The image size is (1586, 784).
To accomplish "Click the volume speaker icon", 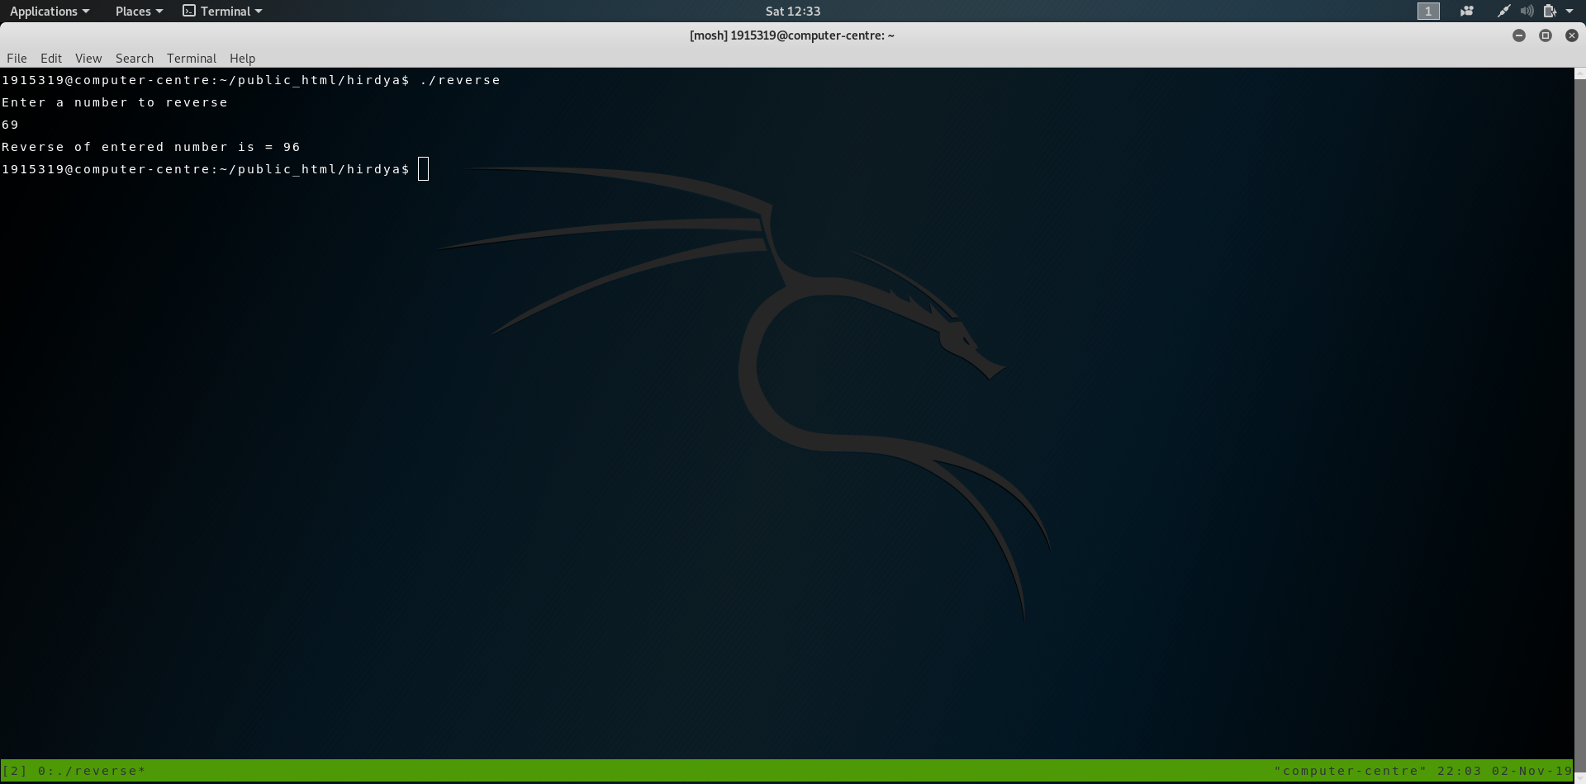I will tap(1527, 11).
